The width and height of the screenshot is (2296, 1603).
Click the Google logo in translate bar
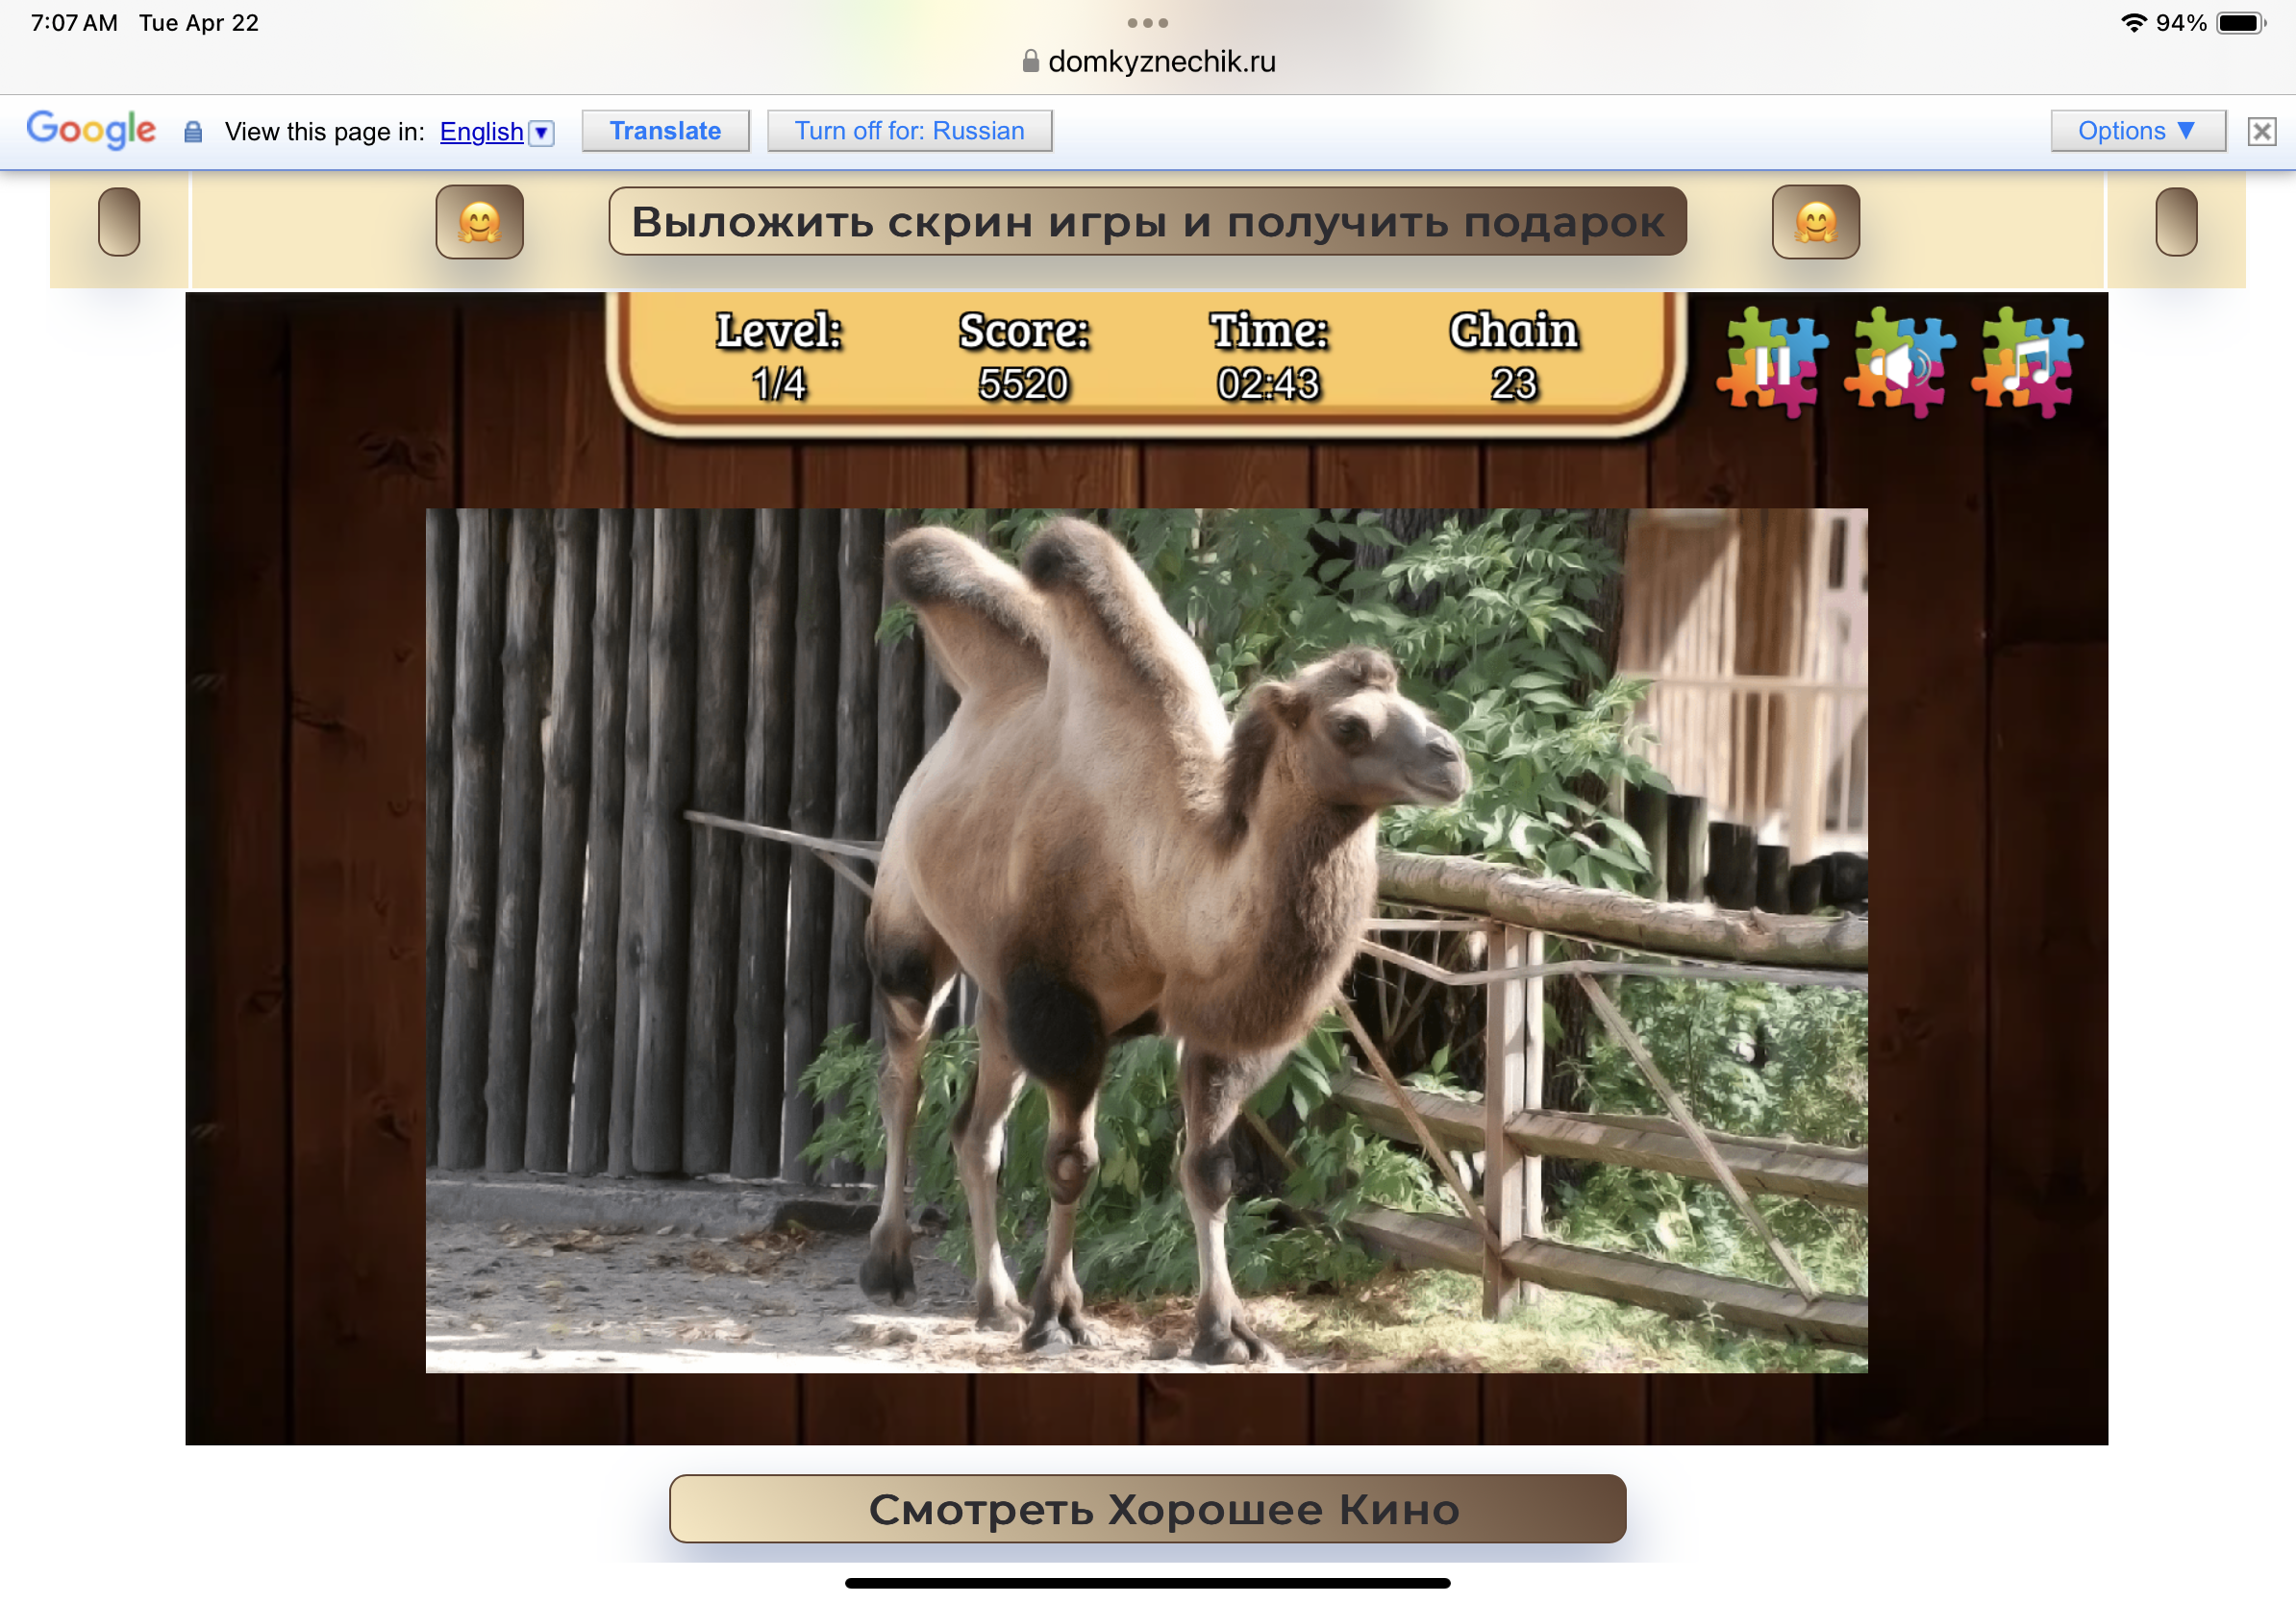tap(91, 129)
